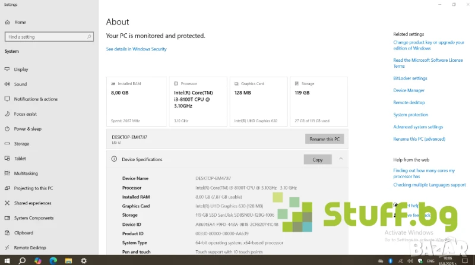Click the Find a setting search box

[x=49, y=37]
